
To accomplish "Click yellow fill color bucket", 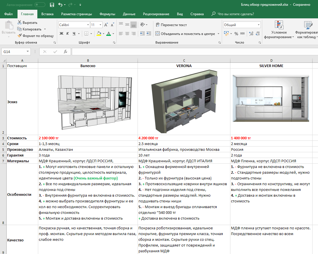I will [x=99, y=34].
